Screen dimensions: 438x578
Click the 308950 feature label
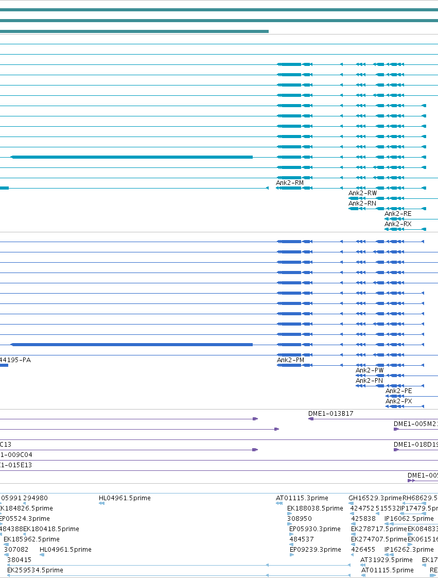tap(299, 519)
